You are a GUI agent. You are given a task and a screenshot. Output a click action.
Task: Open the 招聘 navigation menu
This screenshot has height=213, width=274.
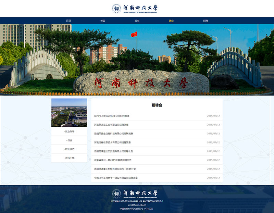point(206,21)
